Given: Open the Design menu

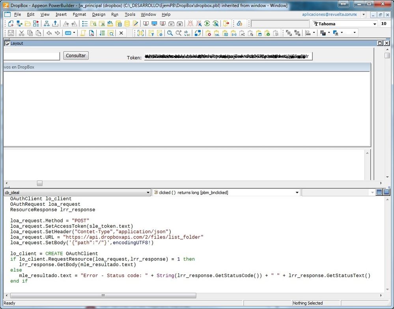Looking at the screenshot, I should (x=99, y=15).
